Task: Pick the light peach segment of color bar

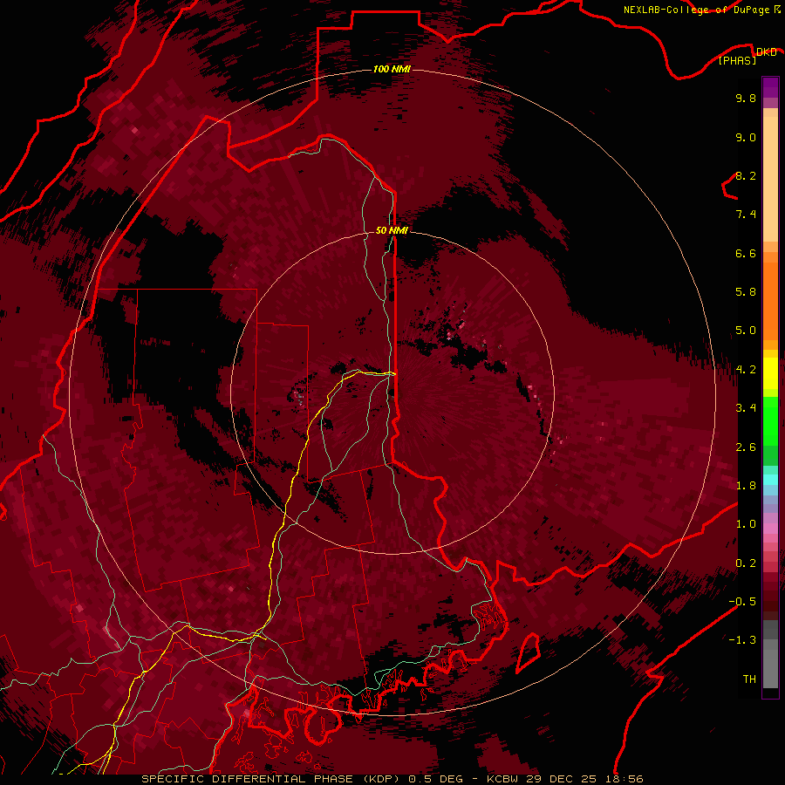Action: [x=770, y=179]
